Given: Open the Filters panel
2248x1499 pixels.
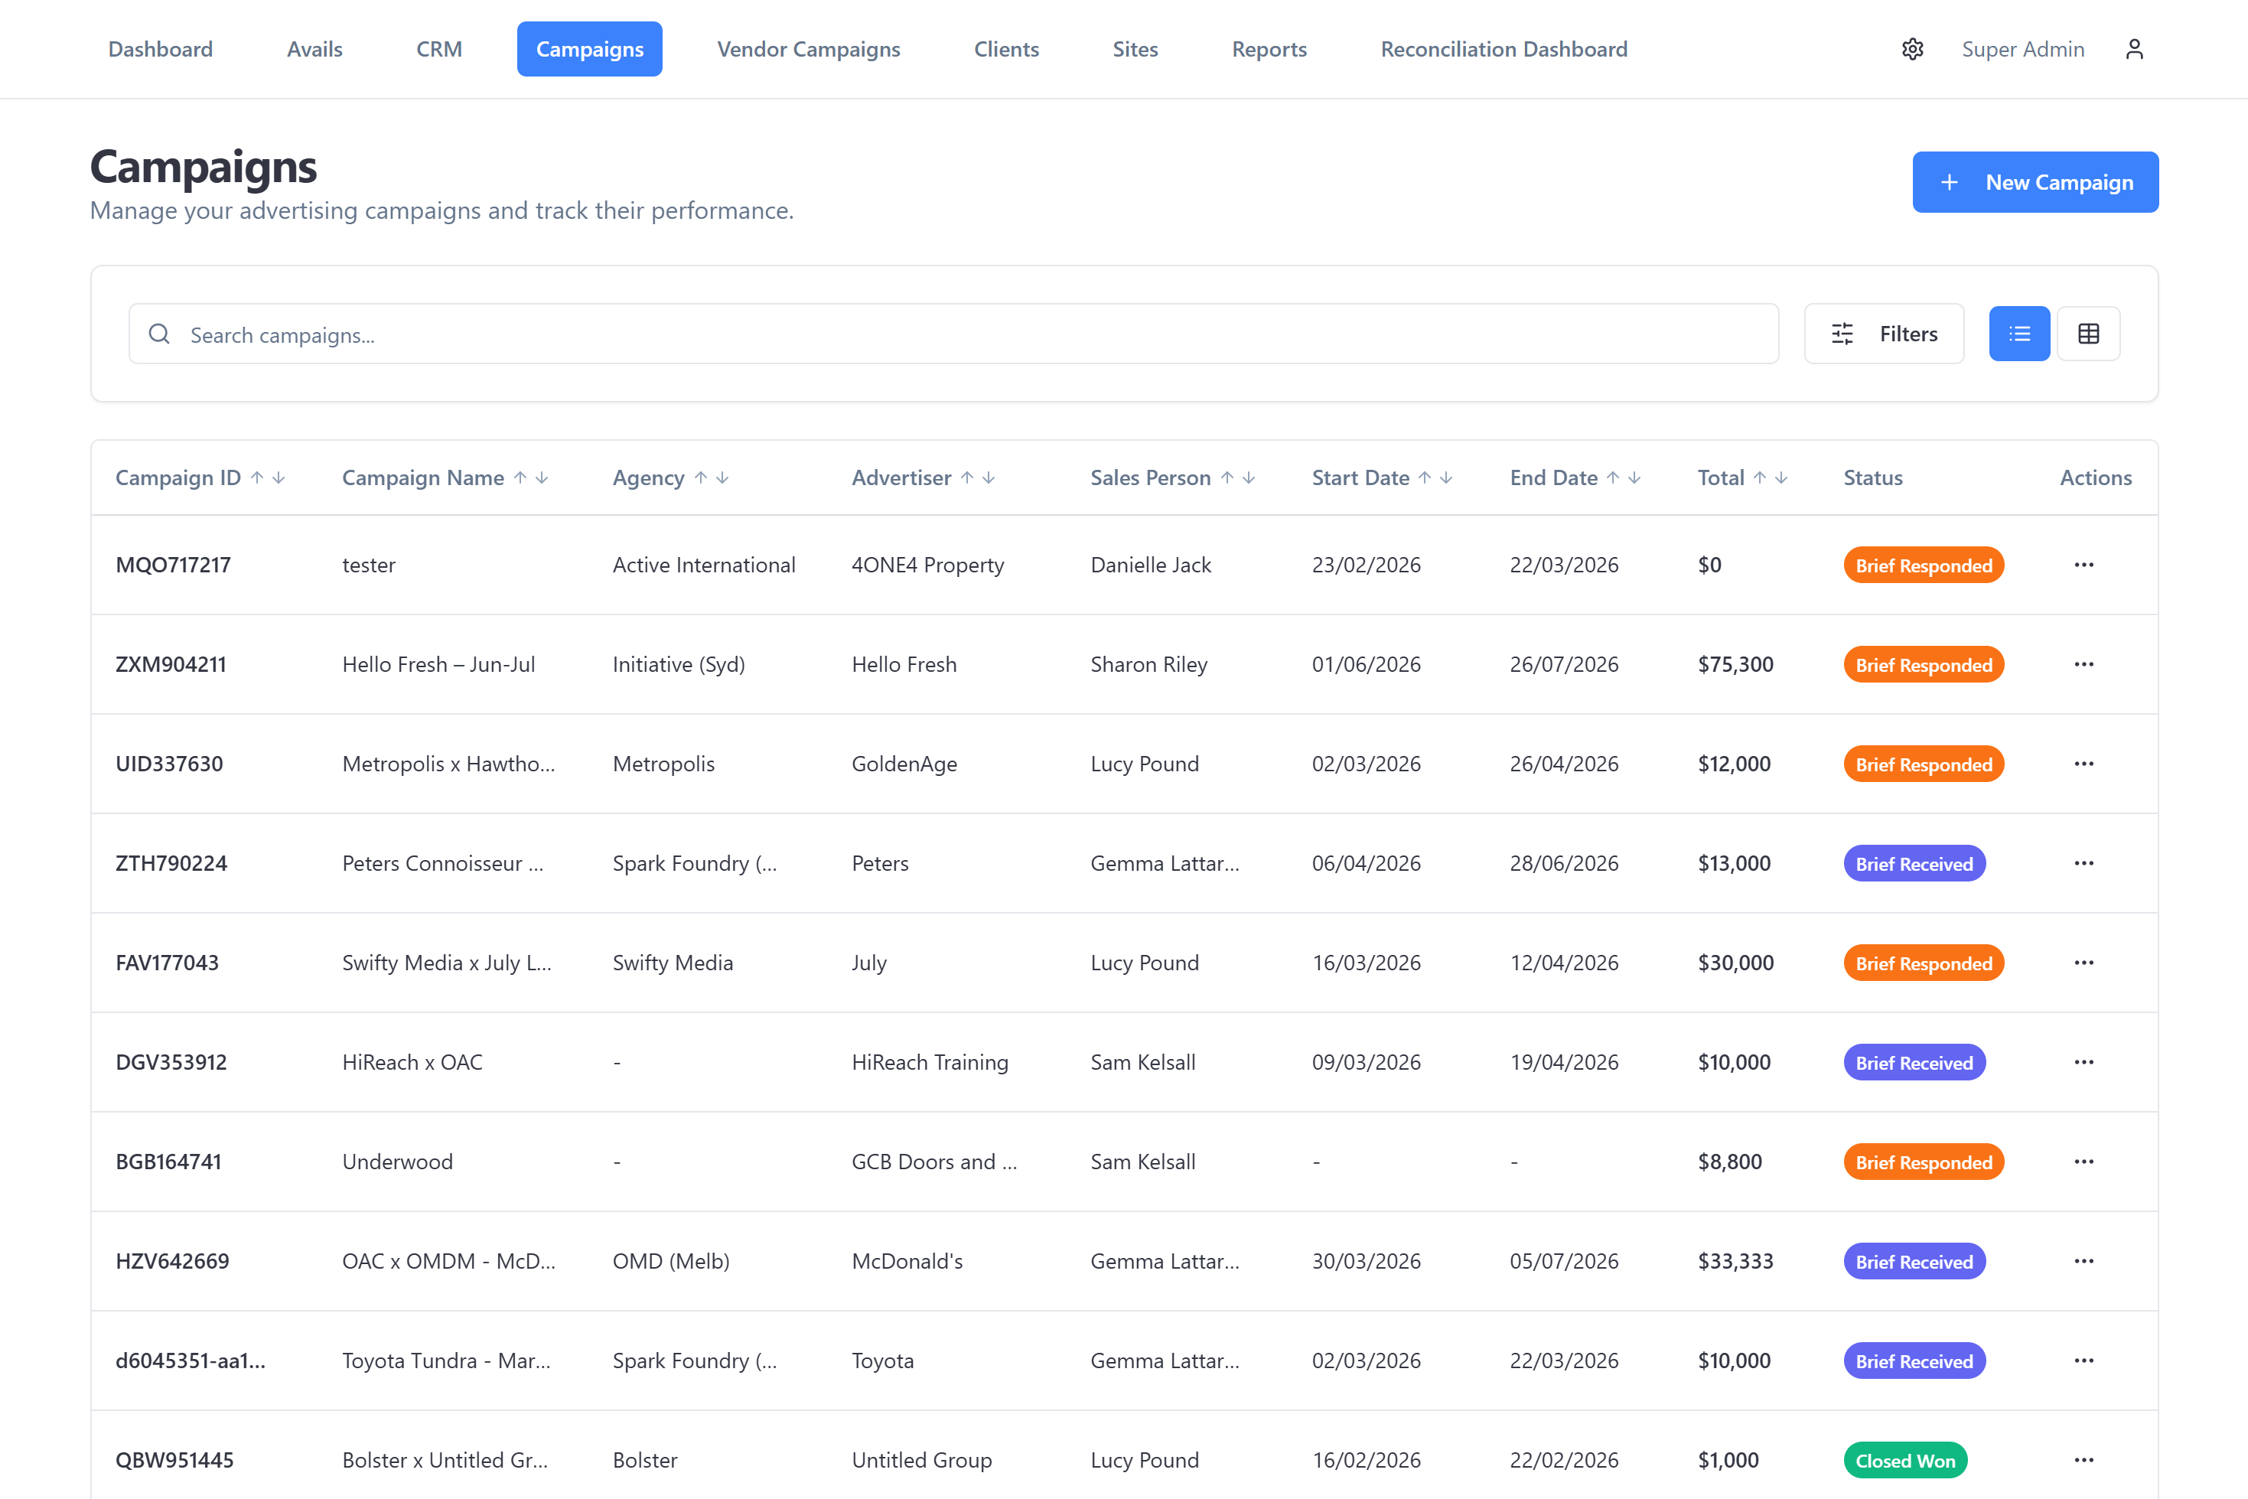Looking at the screenshot, I should [x=1884, y=334].
